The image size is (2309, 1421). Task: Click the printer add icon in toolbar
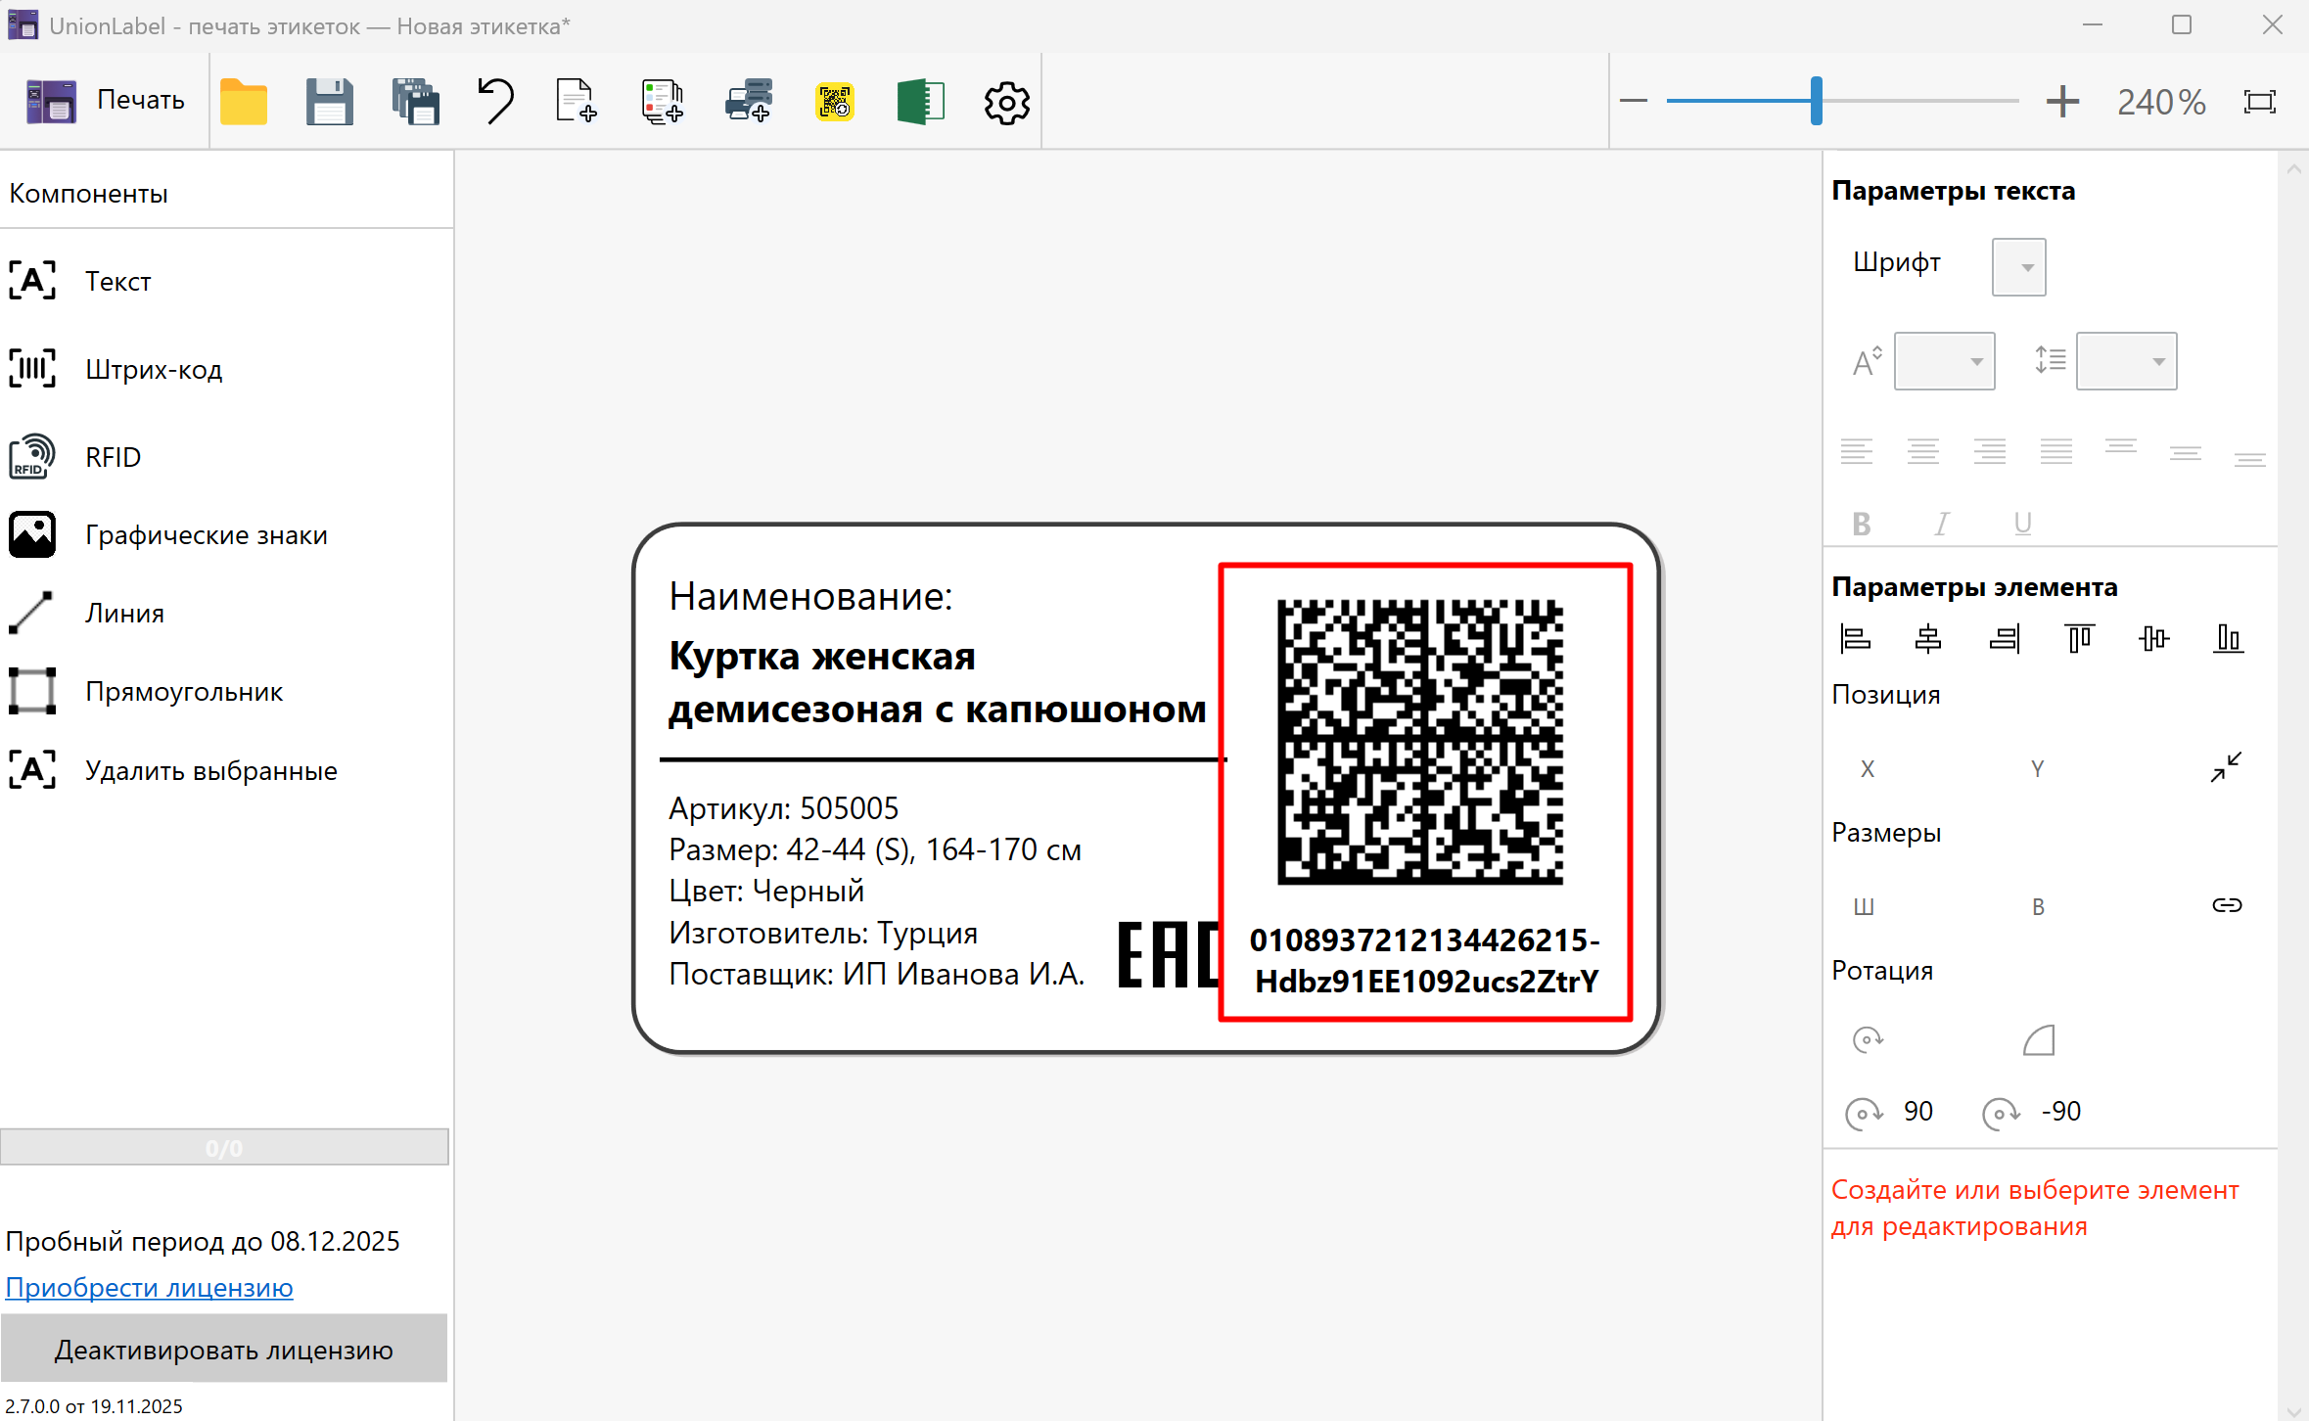tap(749, 102)
